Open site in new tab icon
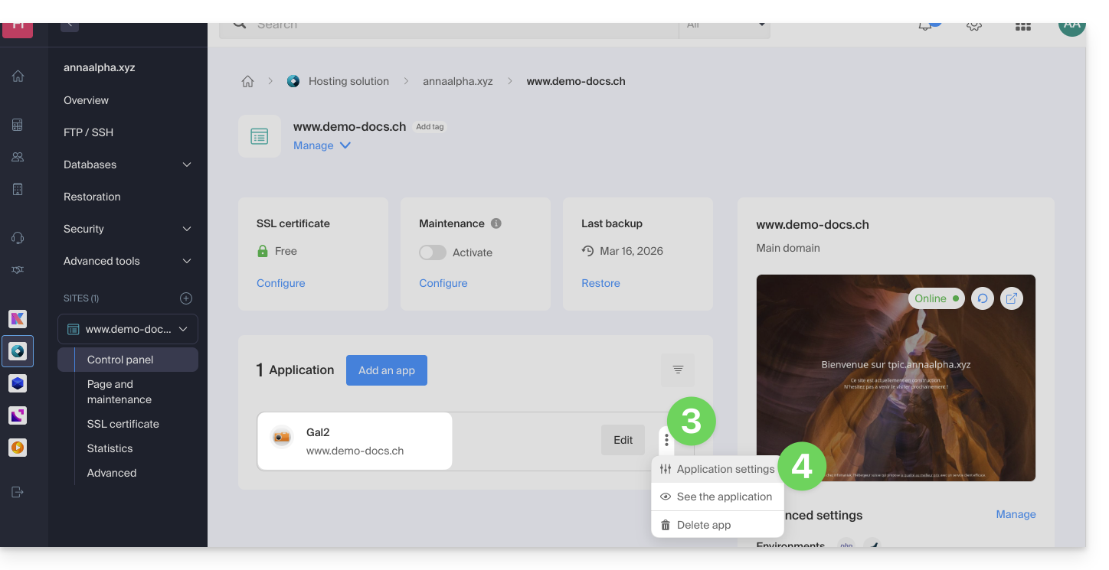The height and width of the screenshot is (570, 1109). point(1011,298)
